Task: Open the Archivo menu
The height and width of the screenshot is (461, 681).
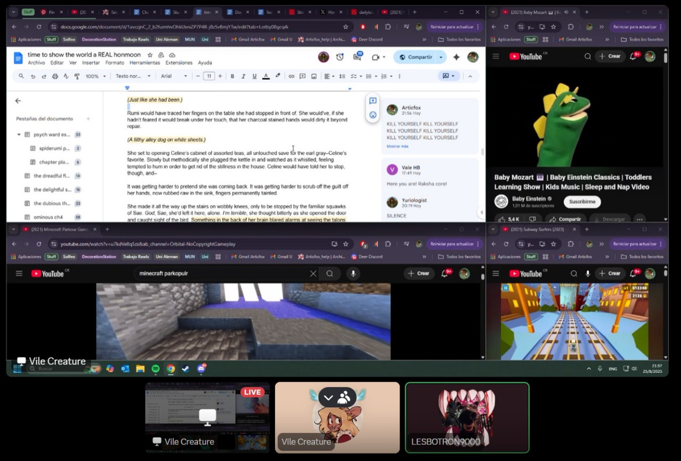Action: pos(36,63)
